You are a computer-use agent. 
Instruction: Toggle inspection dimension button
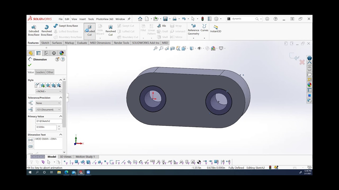(30, 146)
